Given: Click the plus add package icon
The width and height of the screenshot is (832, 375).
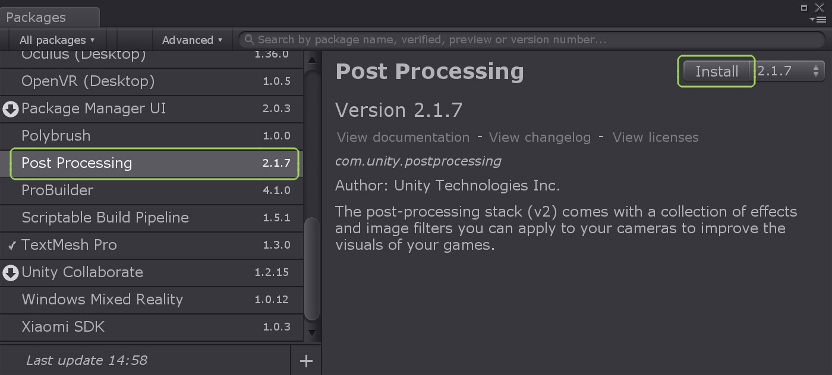Looking at the screenshot, I should 306,361.
